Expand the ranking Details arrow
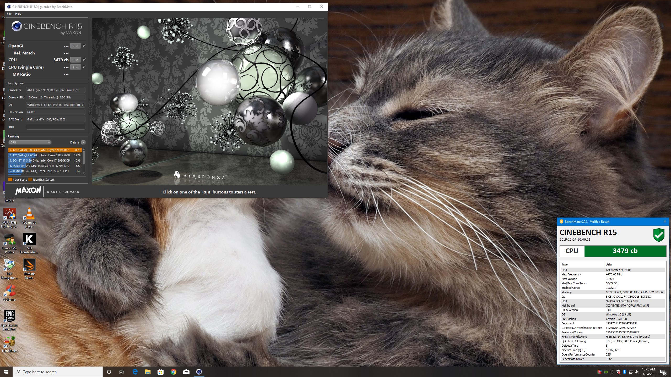Screen dimensions: 671x377 [83, 142]
